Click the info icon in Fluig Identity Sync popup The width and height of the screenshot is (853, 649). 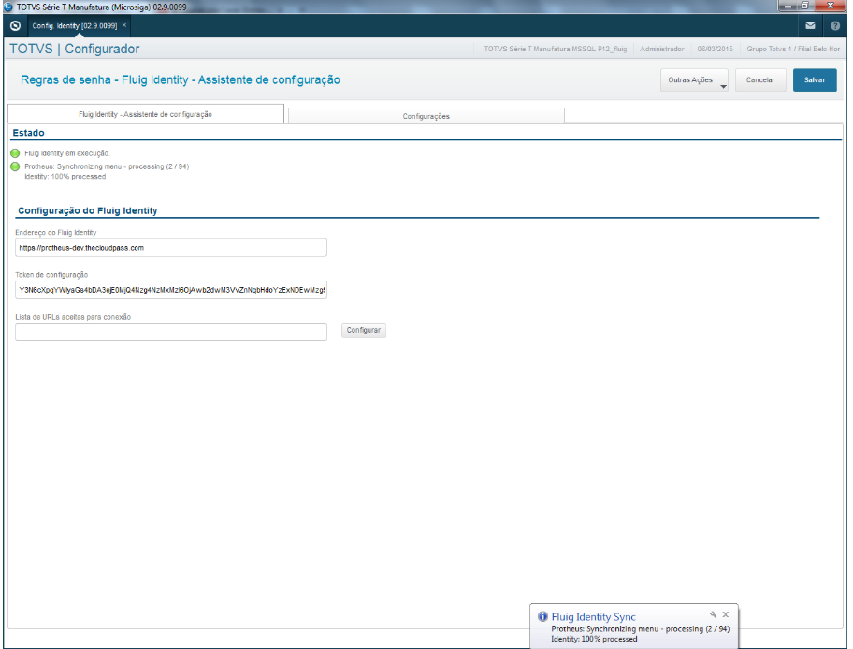[x=542, y=617]
